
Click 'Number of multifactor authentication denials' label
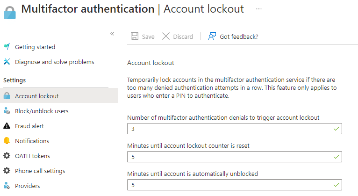tap(223, 117)
